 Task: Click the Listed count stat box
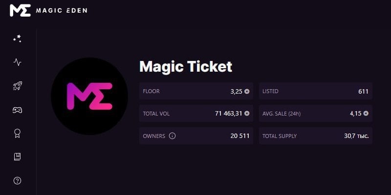[x=315, y=91]
